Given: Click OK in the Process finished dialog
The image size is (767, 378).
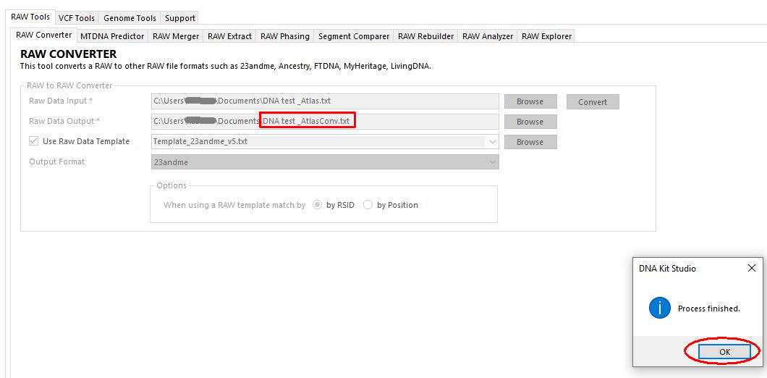Looking at the screenshot, I should (x=724, y=352).
